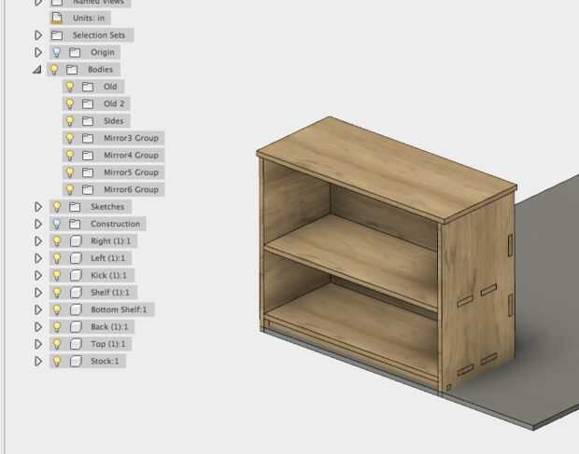Image resolution: width=579 pixels, height=454 pixels.
Task: Select the 'Selection Sets' label
Action: (99, 35)
